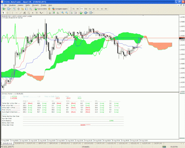Toggle the Market Watch window icon
This screenshot has width=185, height=148.
coord(14,9)
